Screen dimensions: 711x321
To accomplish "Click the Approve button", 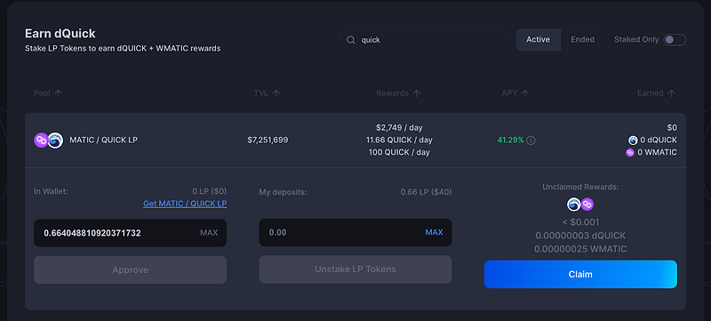I will pos(130,269).
